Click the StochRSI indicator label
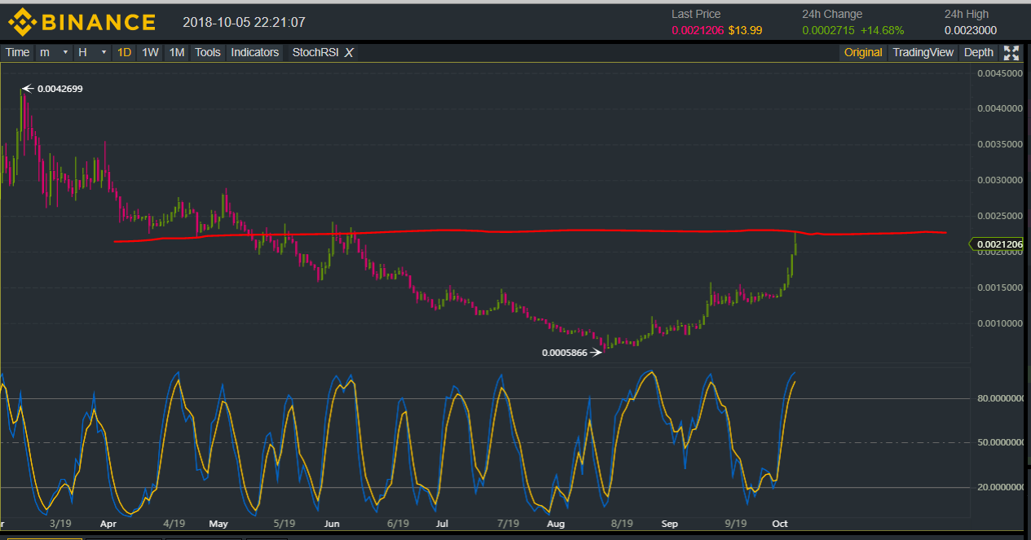This screenshot has width=1031, height=540. [315, 53]
